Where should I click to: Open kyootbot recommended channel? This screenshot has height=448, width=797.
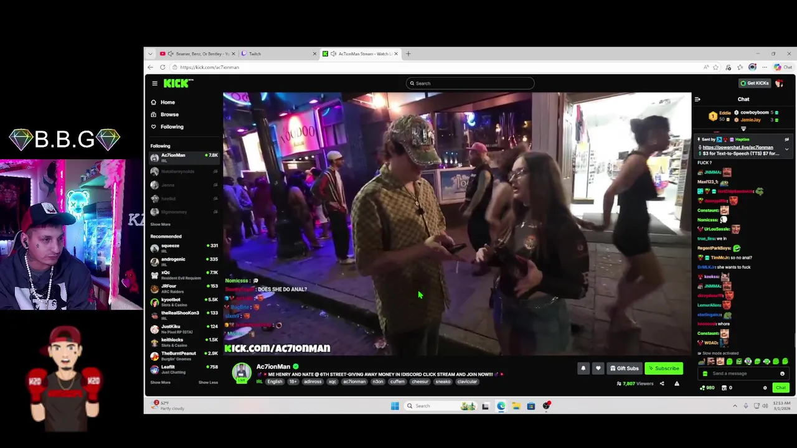[184, 302]
